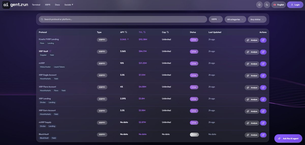Click Live status badge for XRP Lending
This screenshot has width=305, height=145.
(x=194, y=99)
